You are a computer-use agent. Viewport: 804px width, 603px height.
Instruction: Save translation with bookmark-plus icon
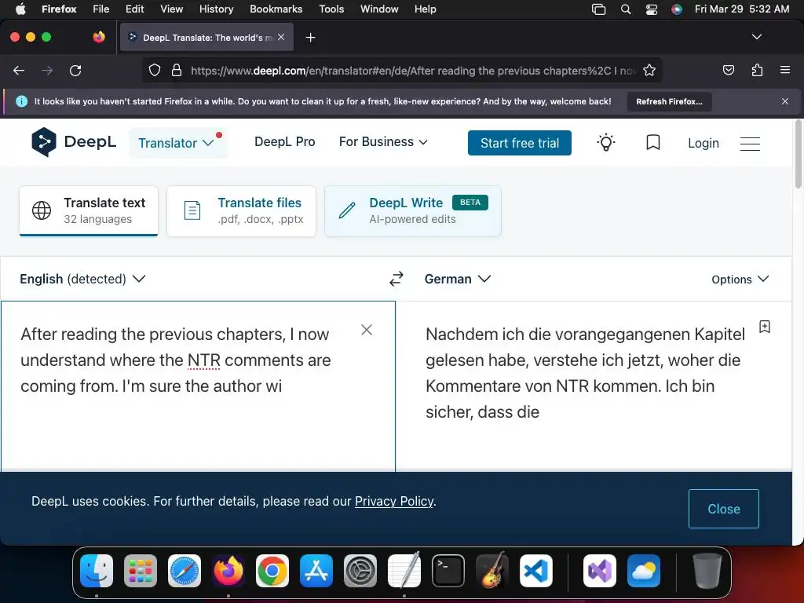(x=764, y=327)
